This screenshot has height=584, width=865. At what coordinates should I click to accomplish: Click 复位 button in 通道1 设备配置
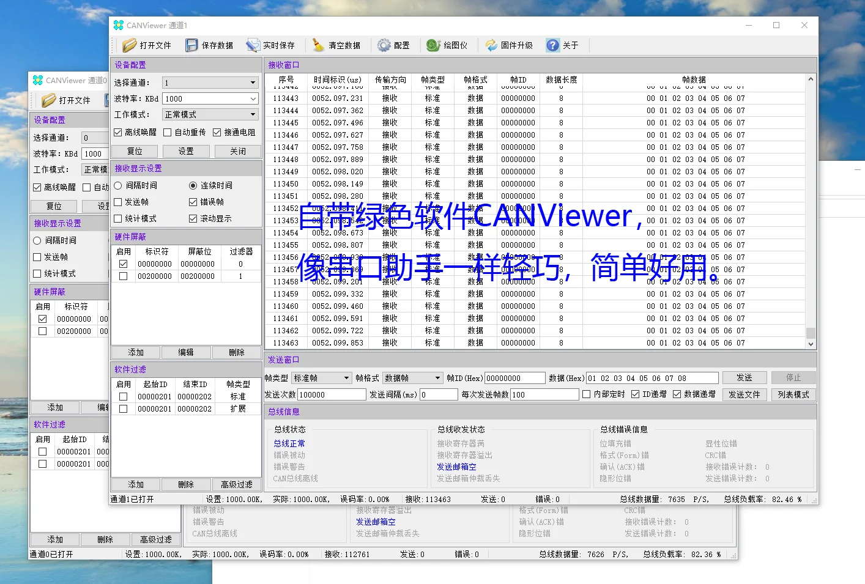click(x=135, y=151)
